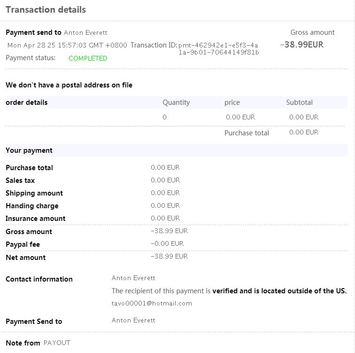Click the Shipping amount label
This screenshot has width=355, height=353.
coord(34,193)
